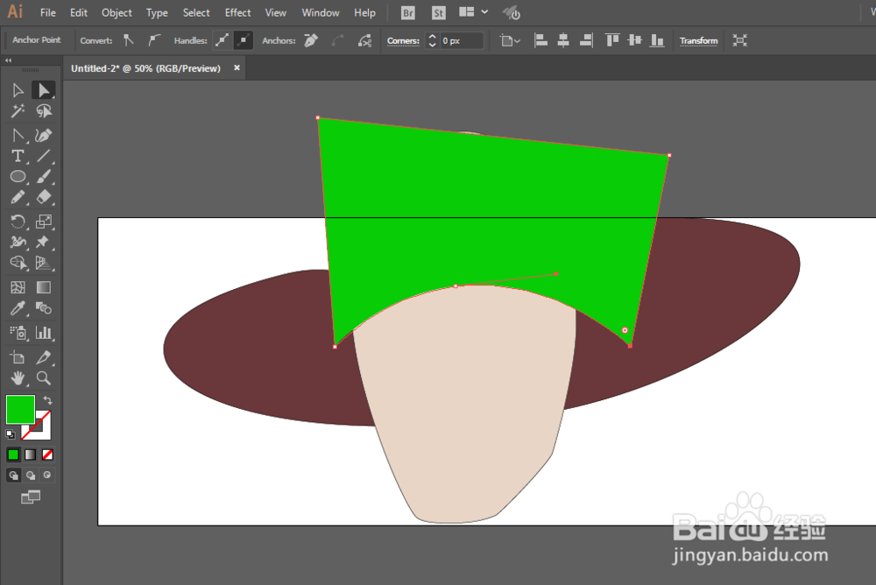Enable Draw Behind mode

pyautogui.click(x=31, y=476)
